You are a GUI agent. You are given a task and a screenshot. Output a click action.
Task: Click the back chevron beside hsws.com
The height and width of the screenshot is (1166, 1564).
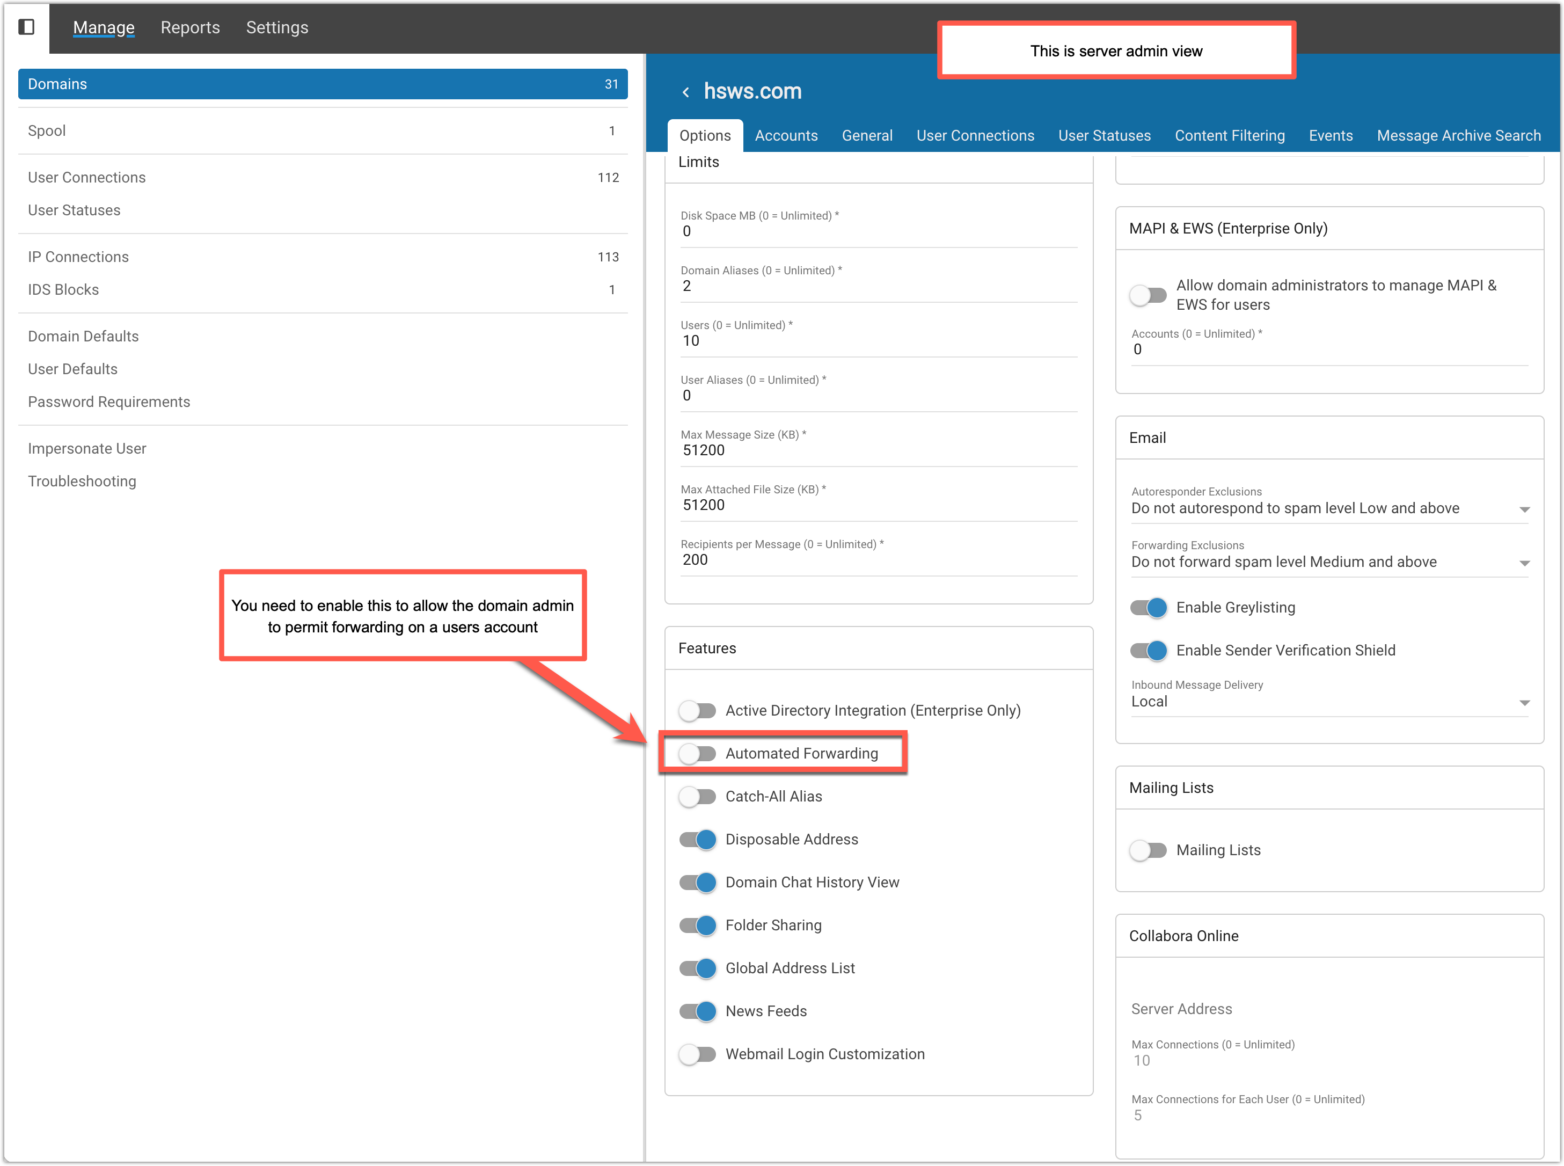(x=685, y=92)
